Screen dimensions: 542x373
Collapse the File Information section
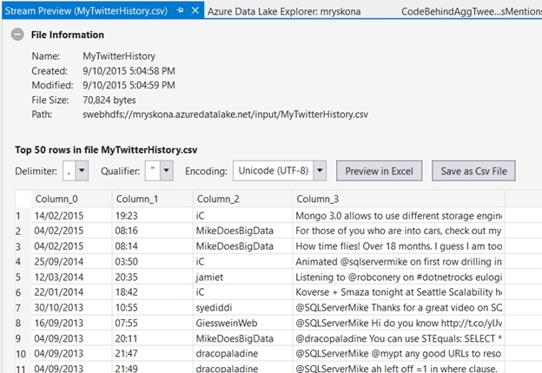click(17, 35)
